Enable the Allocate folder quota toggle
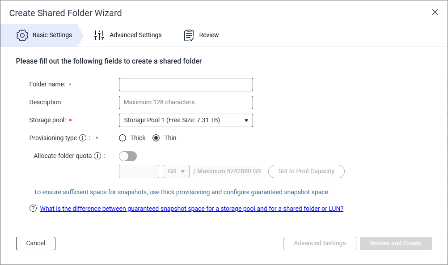 [x=128, y=156]
